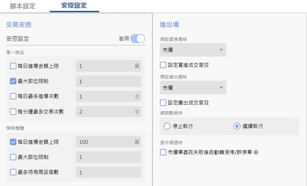
Task: Check 市價單委託失敗後自動轉漲停/跌停單 option
Action: pos(163,152)
